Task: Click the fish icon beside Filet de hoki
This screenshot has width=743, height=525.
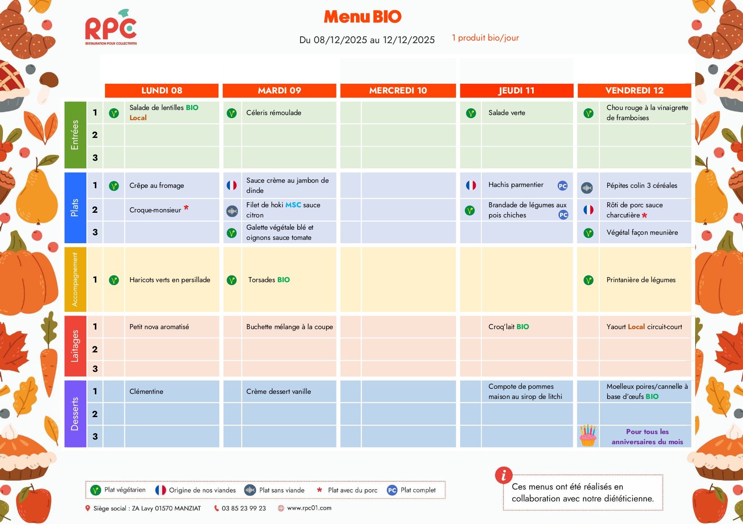Action: coord(232,211)
